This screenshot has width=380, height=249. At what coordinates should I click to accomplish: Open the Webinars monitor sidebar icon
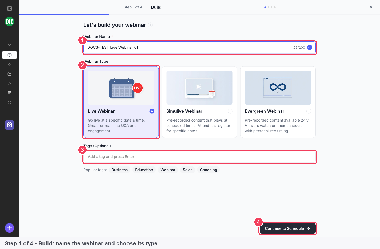click(9, 55)
